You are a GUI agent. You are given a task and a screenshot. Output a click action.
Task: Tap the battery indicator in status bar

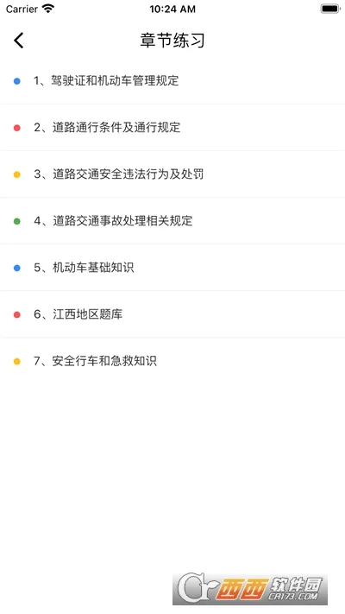(x=330, y=9)
